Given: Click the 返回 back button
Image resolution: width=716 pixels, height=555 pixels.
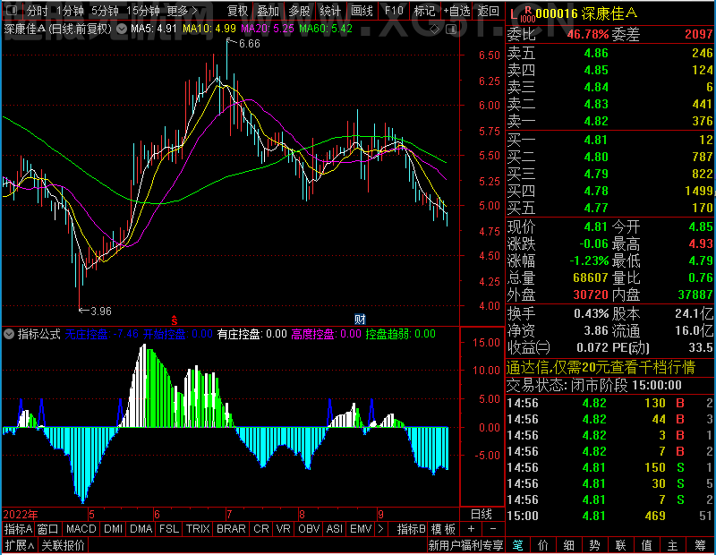Looking at the screenshot, I should click(x=488, y=11).
